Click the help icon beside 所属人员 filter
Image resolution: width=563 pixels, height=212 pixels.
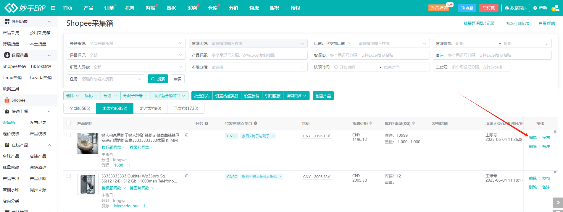pyautogui.click(x=88, y=67)
